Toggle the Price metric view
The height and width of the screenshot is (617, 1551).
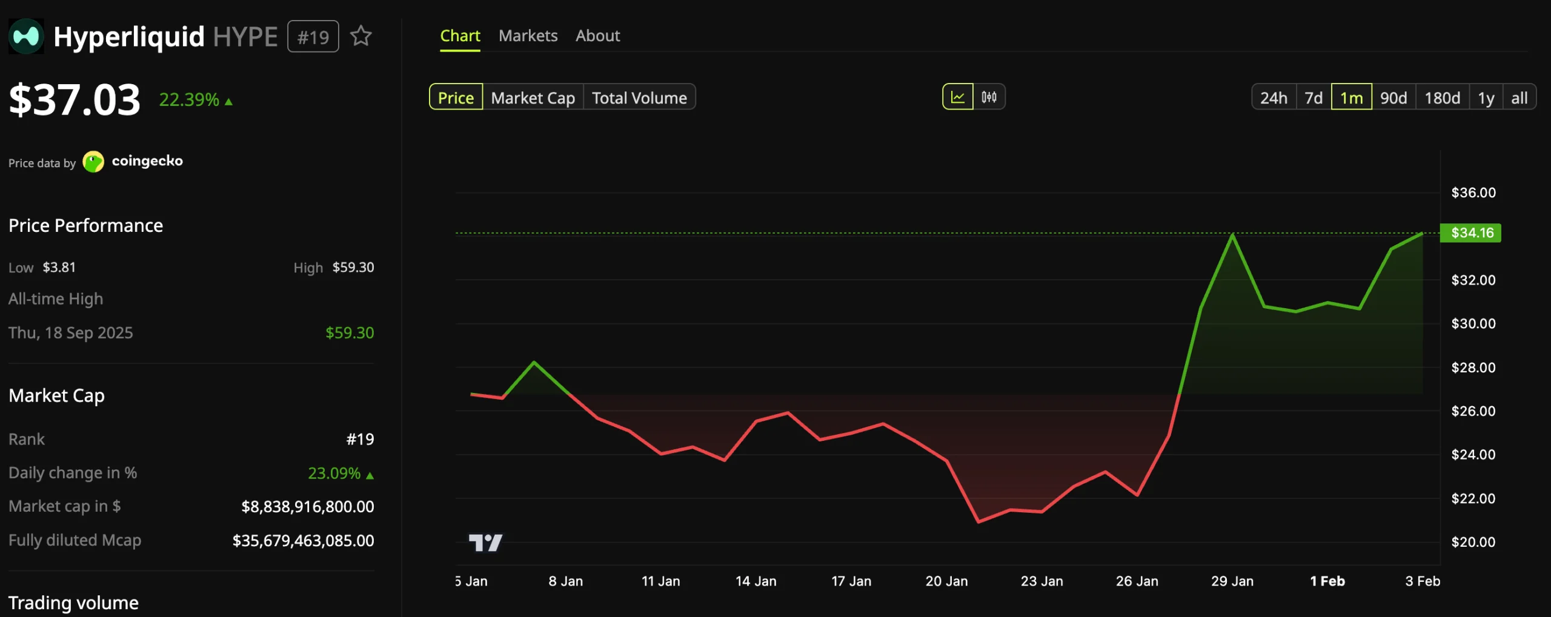[456, 97]
